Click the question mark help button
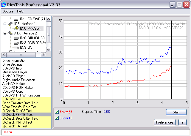The image size is (191, 136). coord(182,122)
